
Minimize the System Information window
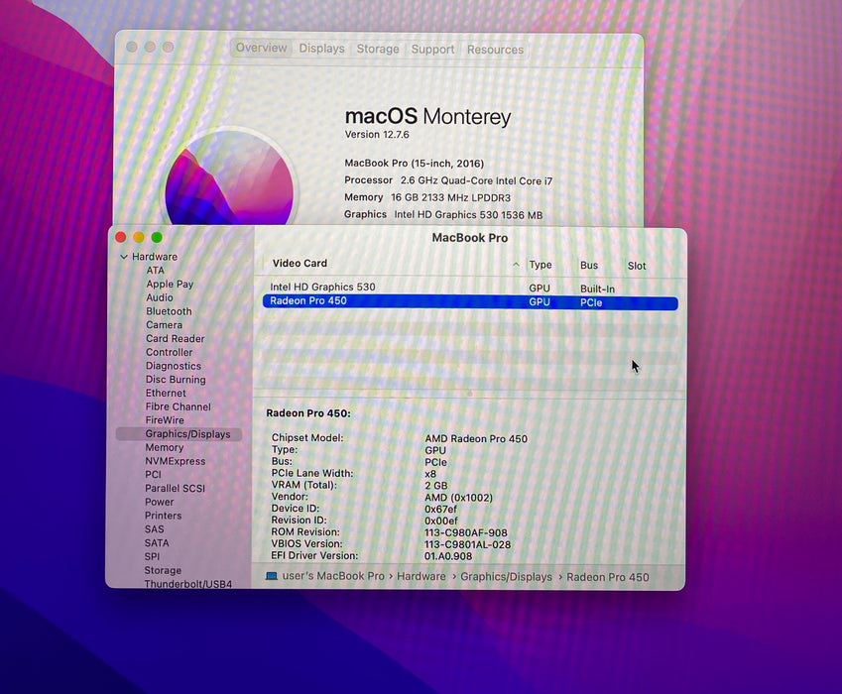tap(139, 237)
